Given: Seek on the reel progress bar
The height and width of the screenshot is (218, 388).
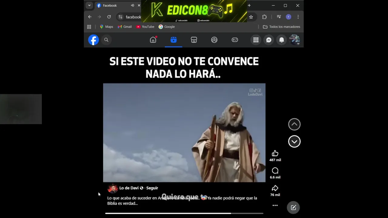Looking at the screenshot, I should pyautogui.click(x=184, y=213).
